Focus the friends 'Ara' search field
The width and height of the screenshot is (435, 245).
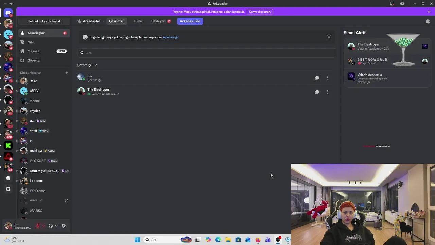[x=207, y=53]
